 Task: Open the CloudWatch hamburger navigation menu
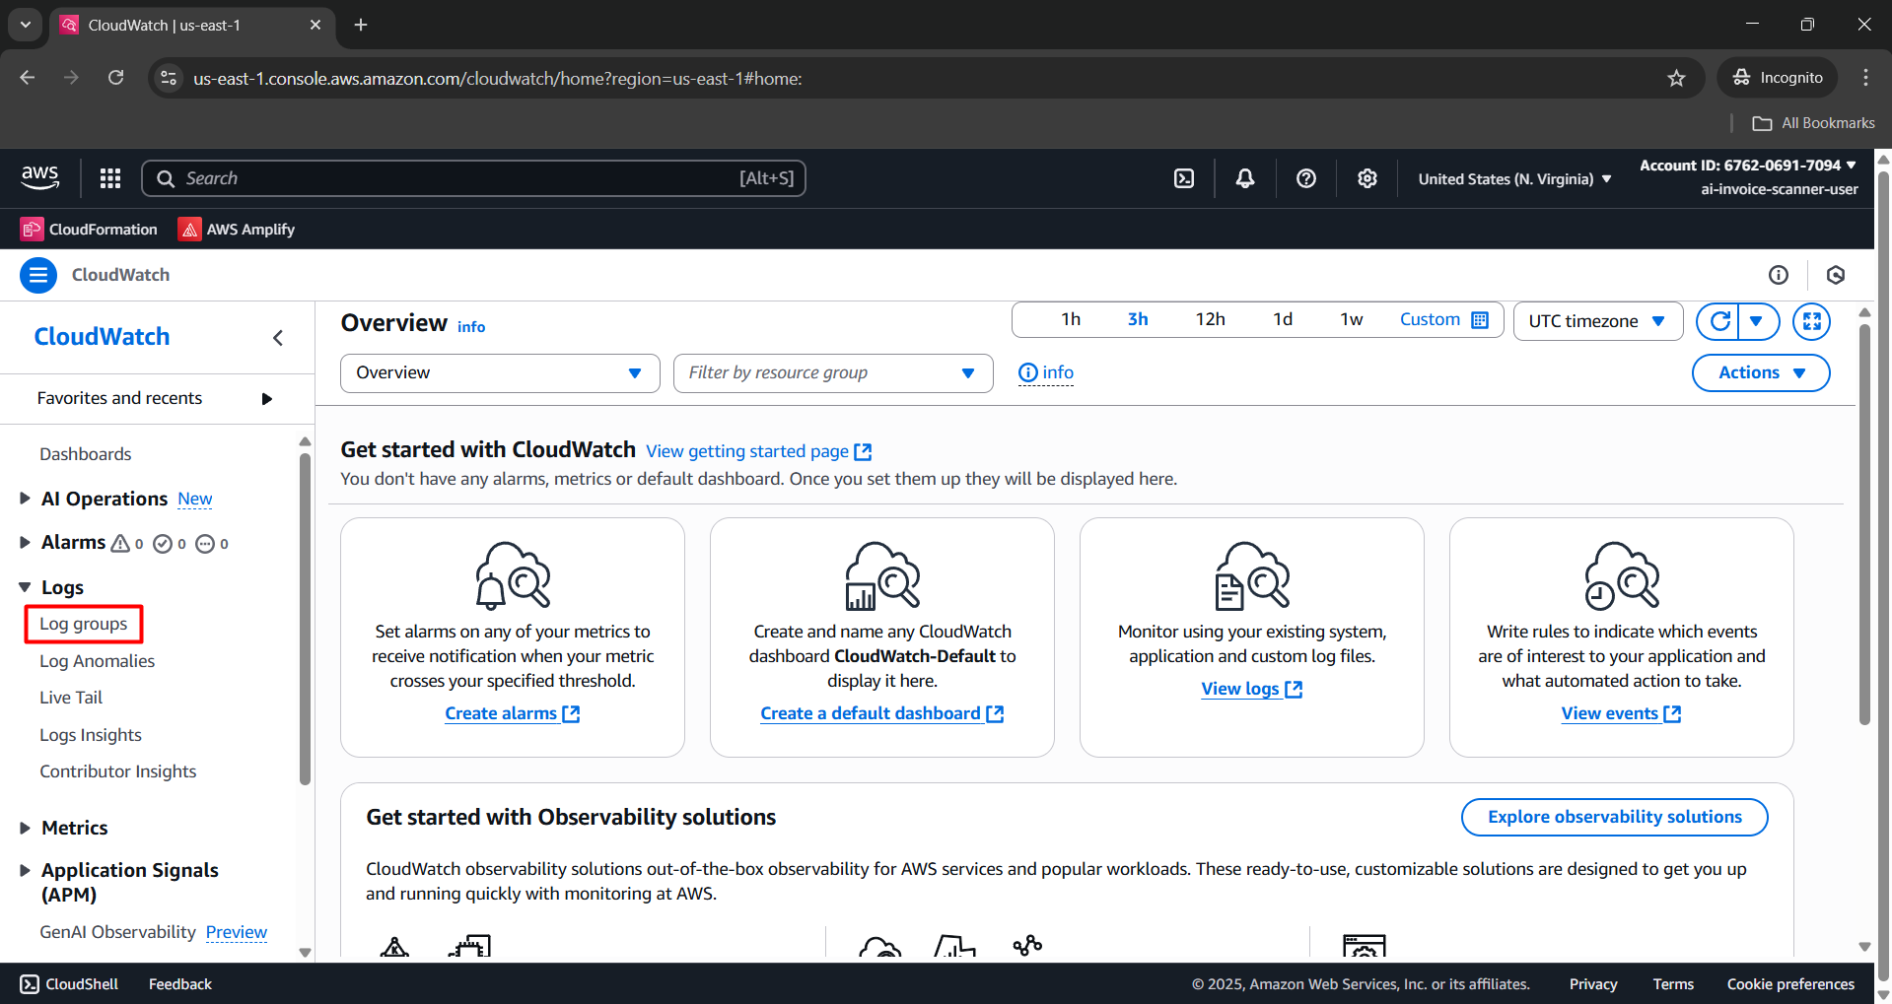coord(37,275)
